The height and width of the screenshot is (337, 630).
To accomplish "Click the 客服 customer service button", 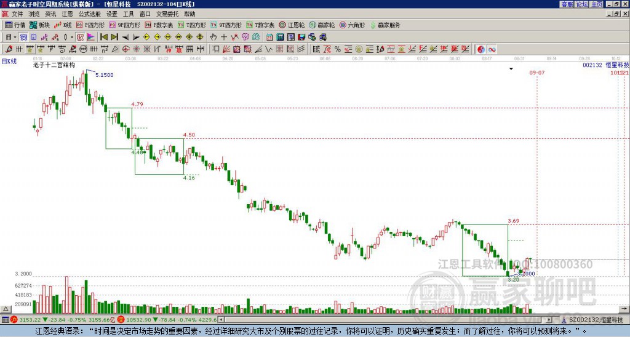I will 567,4.
